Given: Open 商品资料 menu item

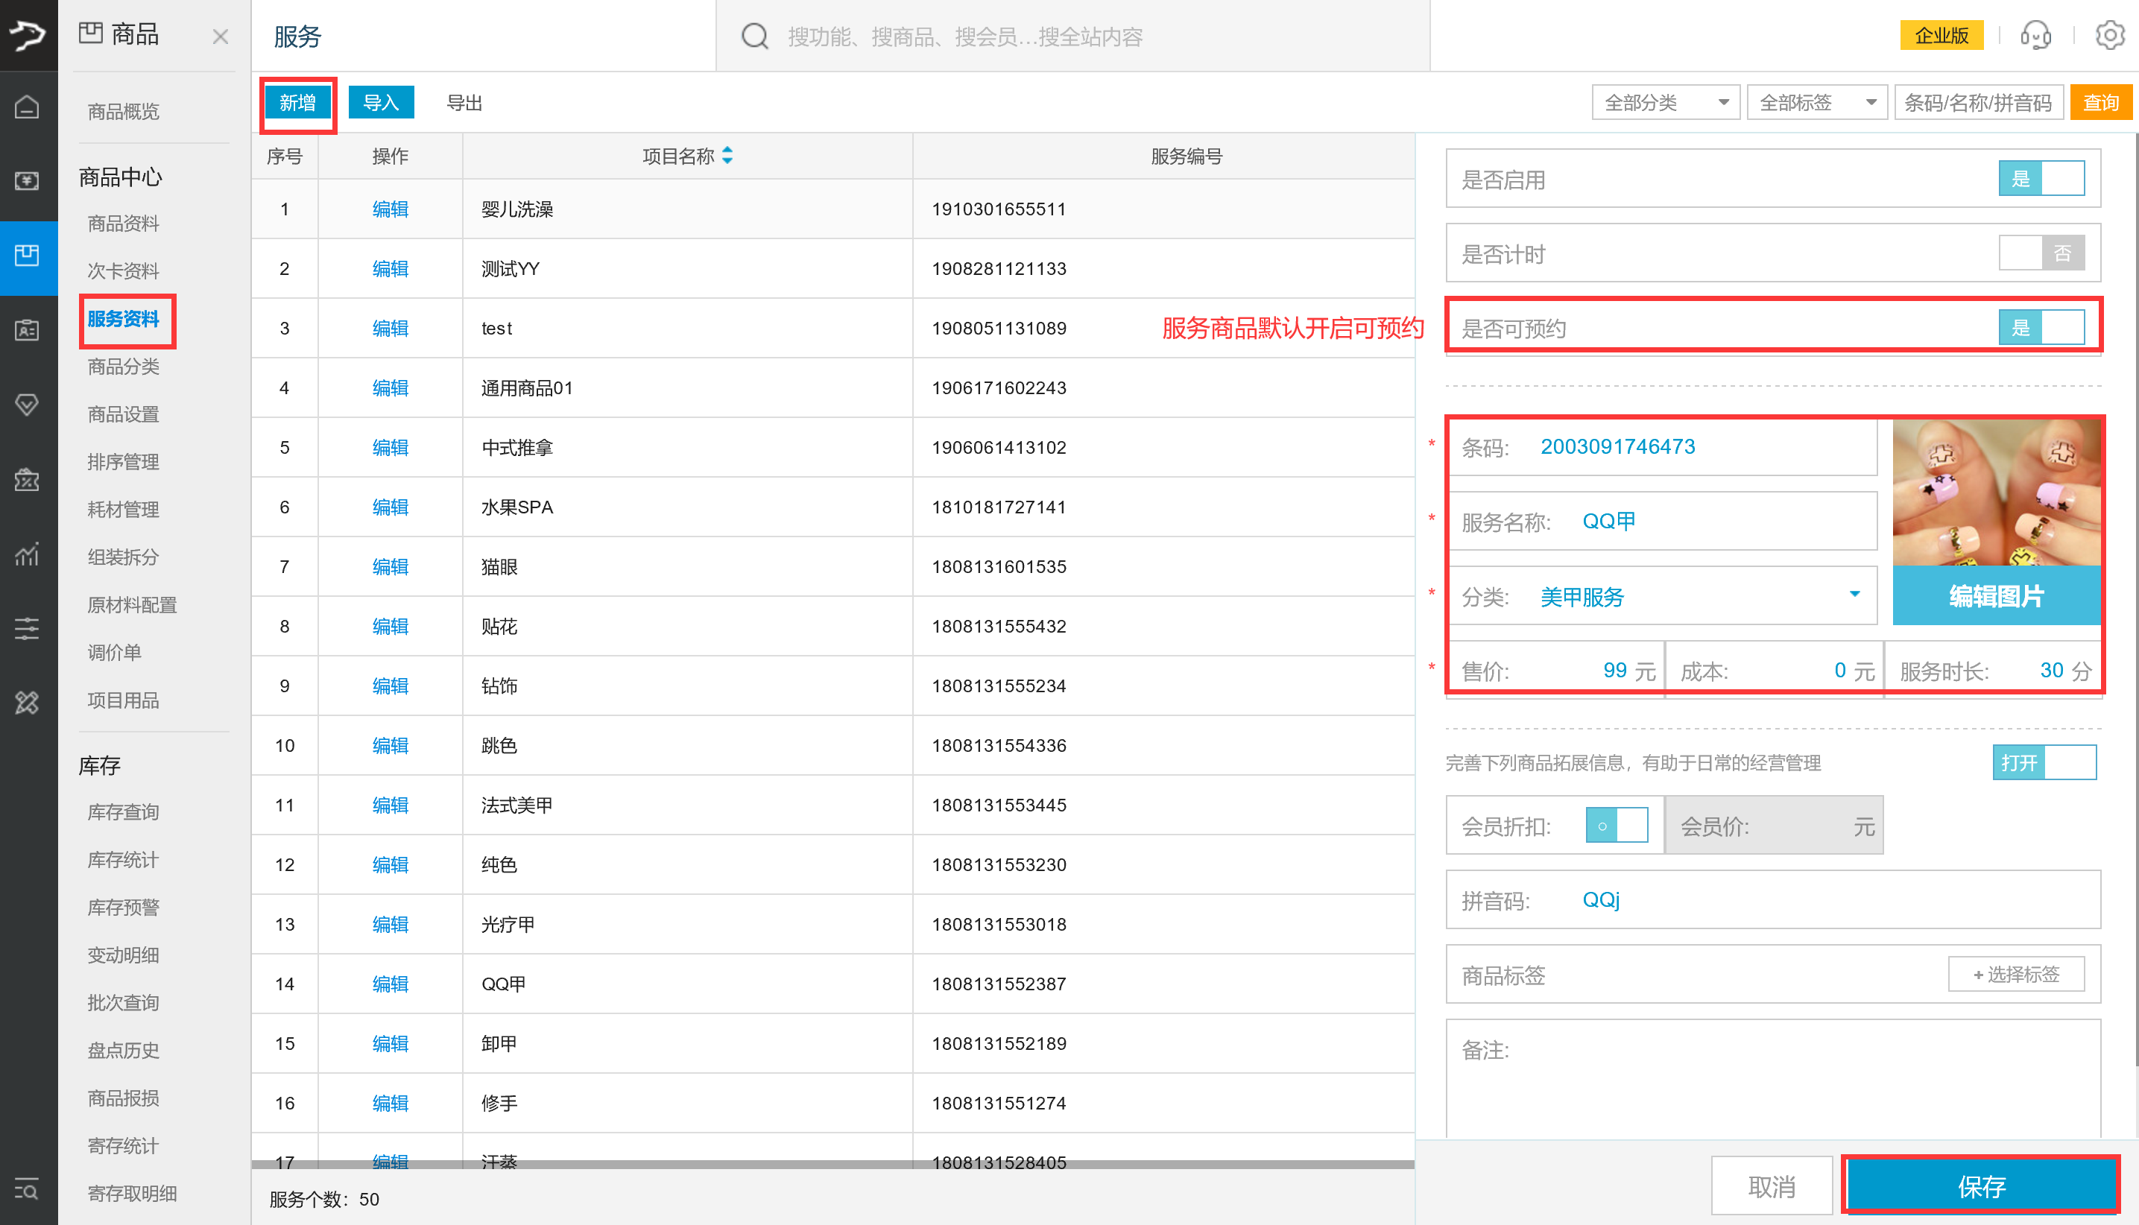Looking at the screenshot, I should click(x=123, y=224).
